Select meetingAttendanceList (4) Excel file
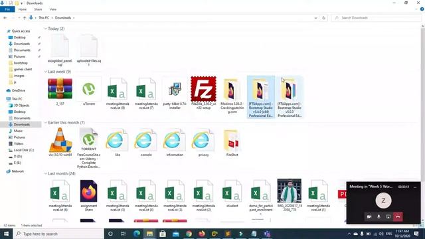Image resolution: width=425 pixels, height=239 pixels. 146,195
